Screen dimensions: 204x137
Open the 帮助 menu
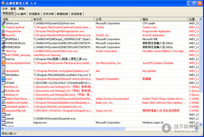[21, 8]
